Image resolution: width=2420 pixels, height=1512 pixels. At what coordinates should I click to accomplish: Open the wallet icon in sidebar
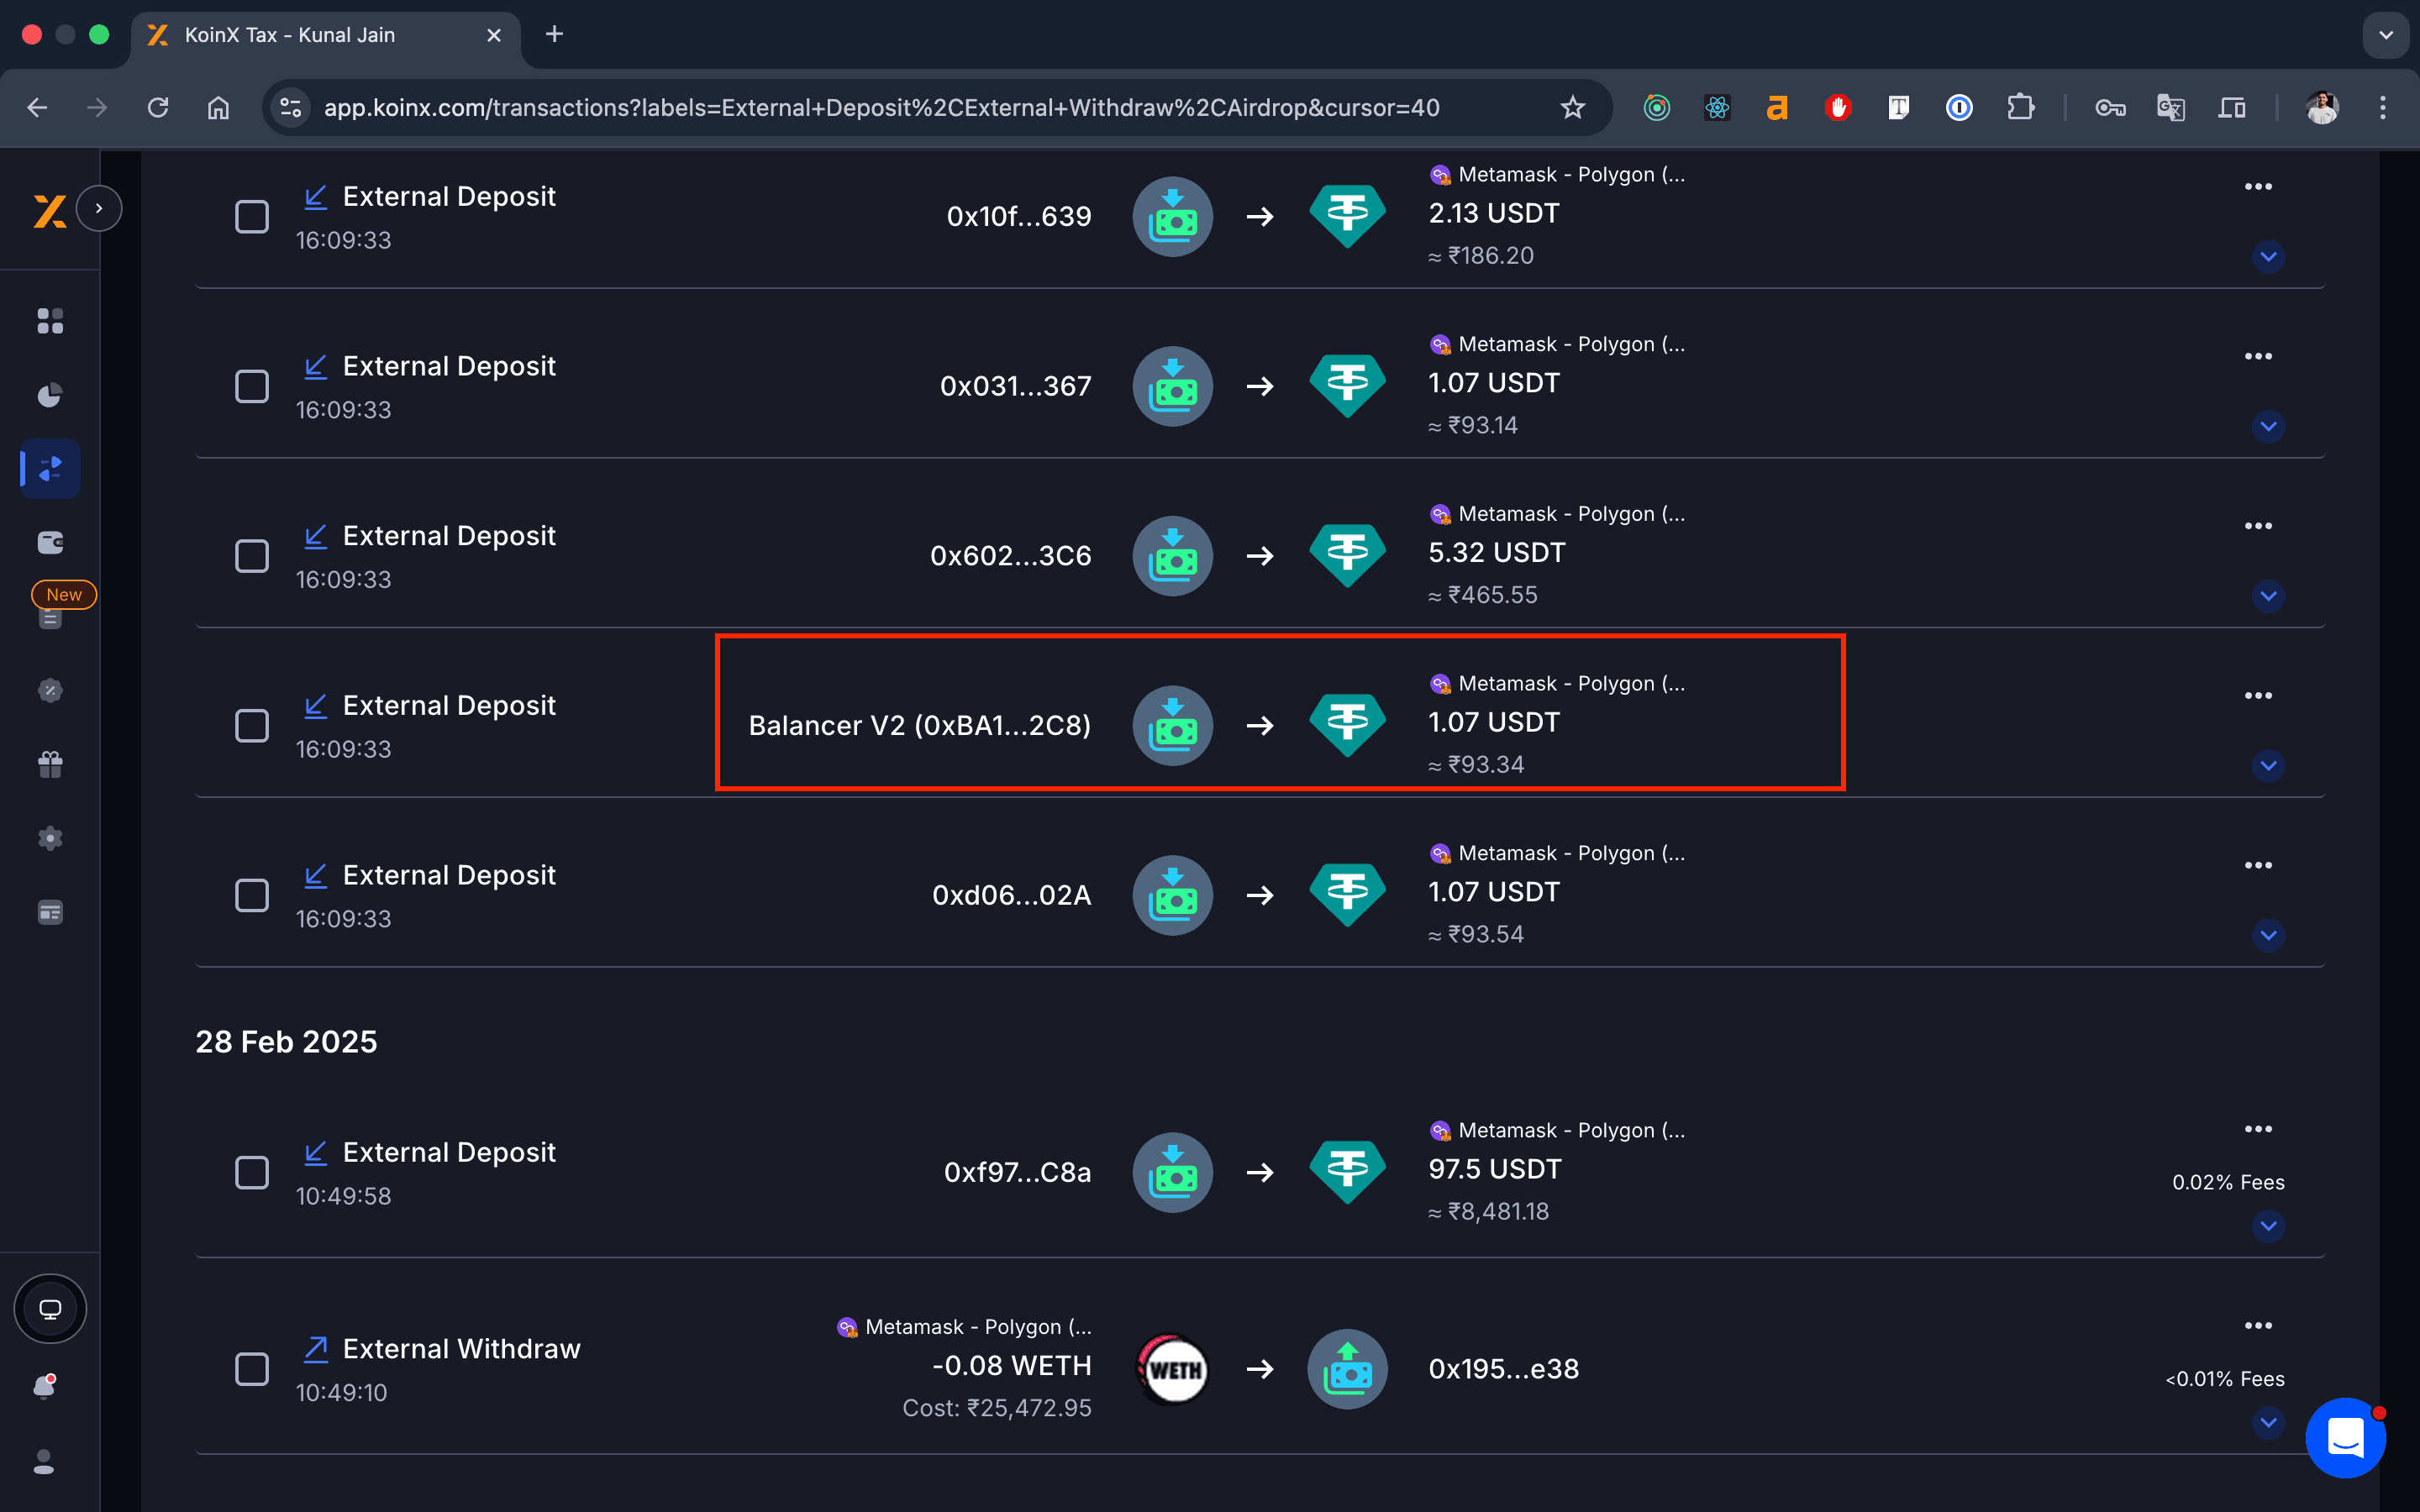pos(50,542)
